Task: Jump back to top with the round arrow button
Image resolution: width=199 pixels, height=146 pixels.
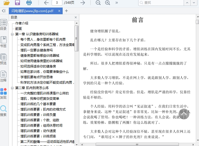Action: [184, 114]
